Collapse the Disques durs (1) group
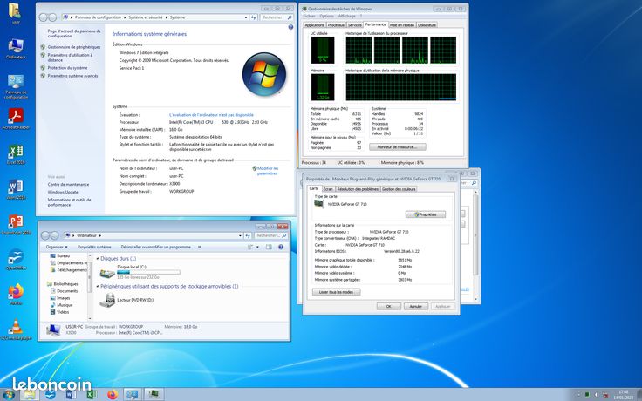This screenshot has height=401, width=642. 98,259
